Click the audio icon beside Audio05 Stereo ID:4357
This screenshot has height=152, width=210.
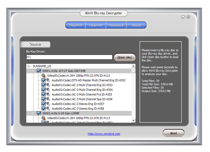pyautogui.click(x=48, y=104)
